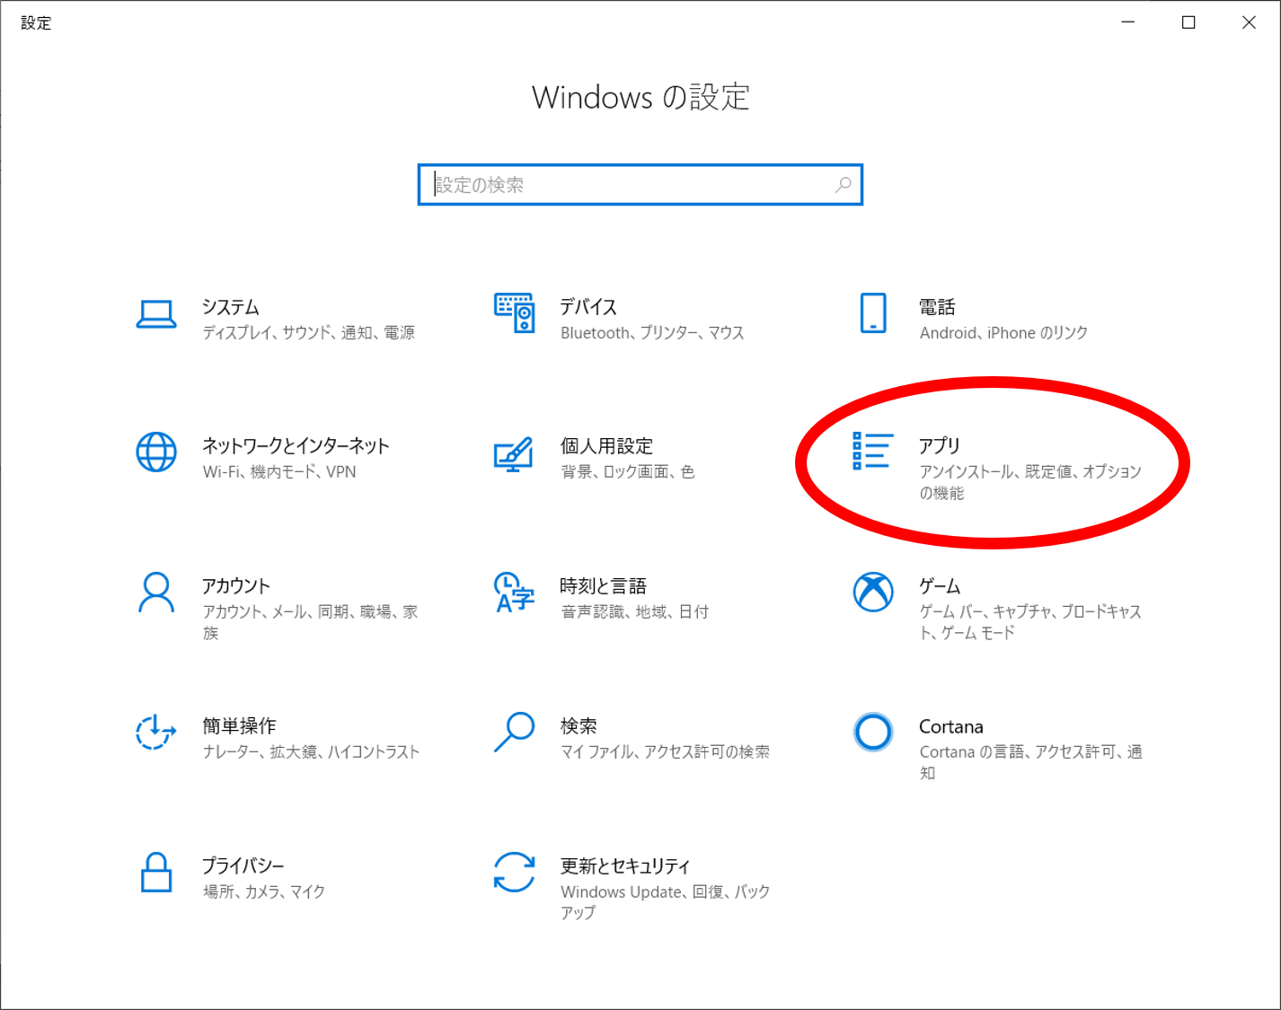Click the magnifier in the search box
This screenshot has width=1281, height=1010.
(x=843, y=185)
